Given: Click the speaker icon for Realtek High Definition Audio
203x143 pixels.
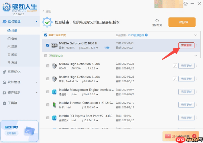Looking at the screenshot, I should point(54,79).
